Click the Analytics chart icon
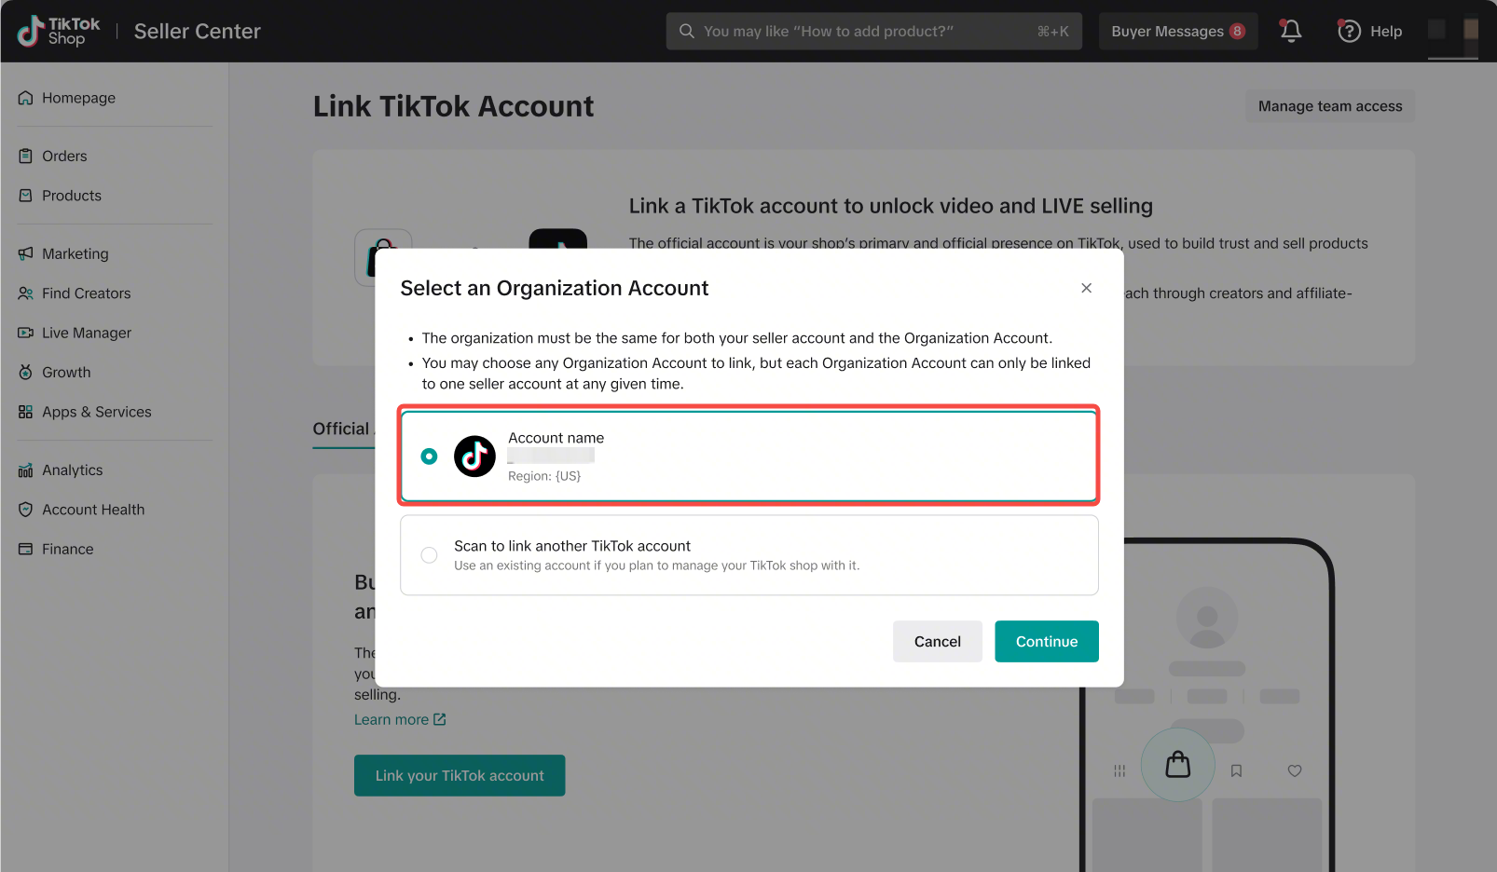This screenshot has width=1497, height=872. 25,470
